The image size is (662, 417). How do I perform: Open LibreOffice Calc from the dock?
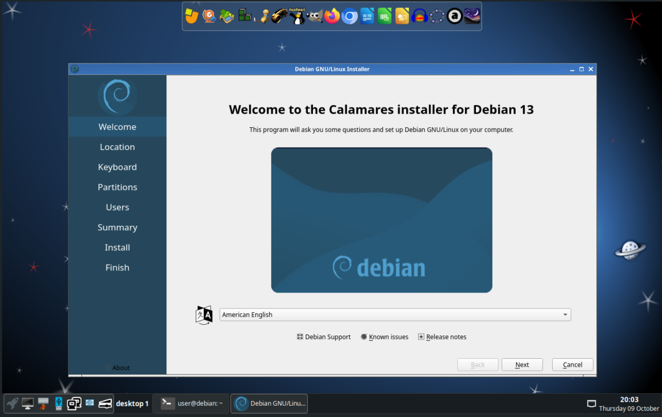tap(385, 16)
